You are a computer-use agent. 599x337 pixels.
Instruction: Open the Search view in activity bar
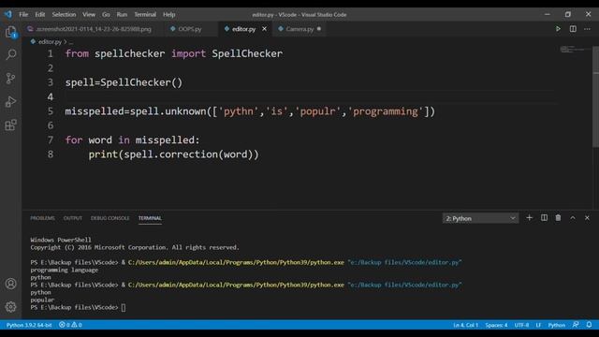click(10, 54)
